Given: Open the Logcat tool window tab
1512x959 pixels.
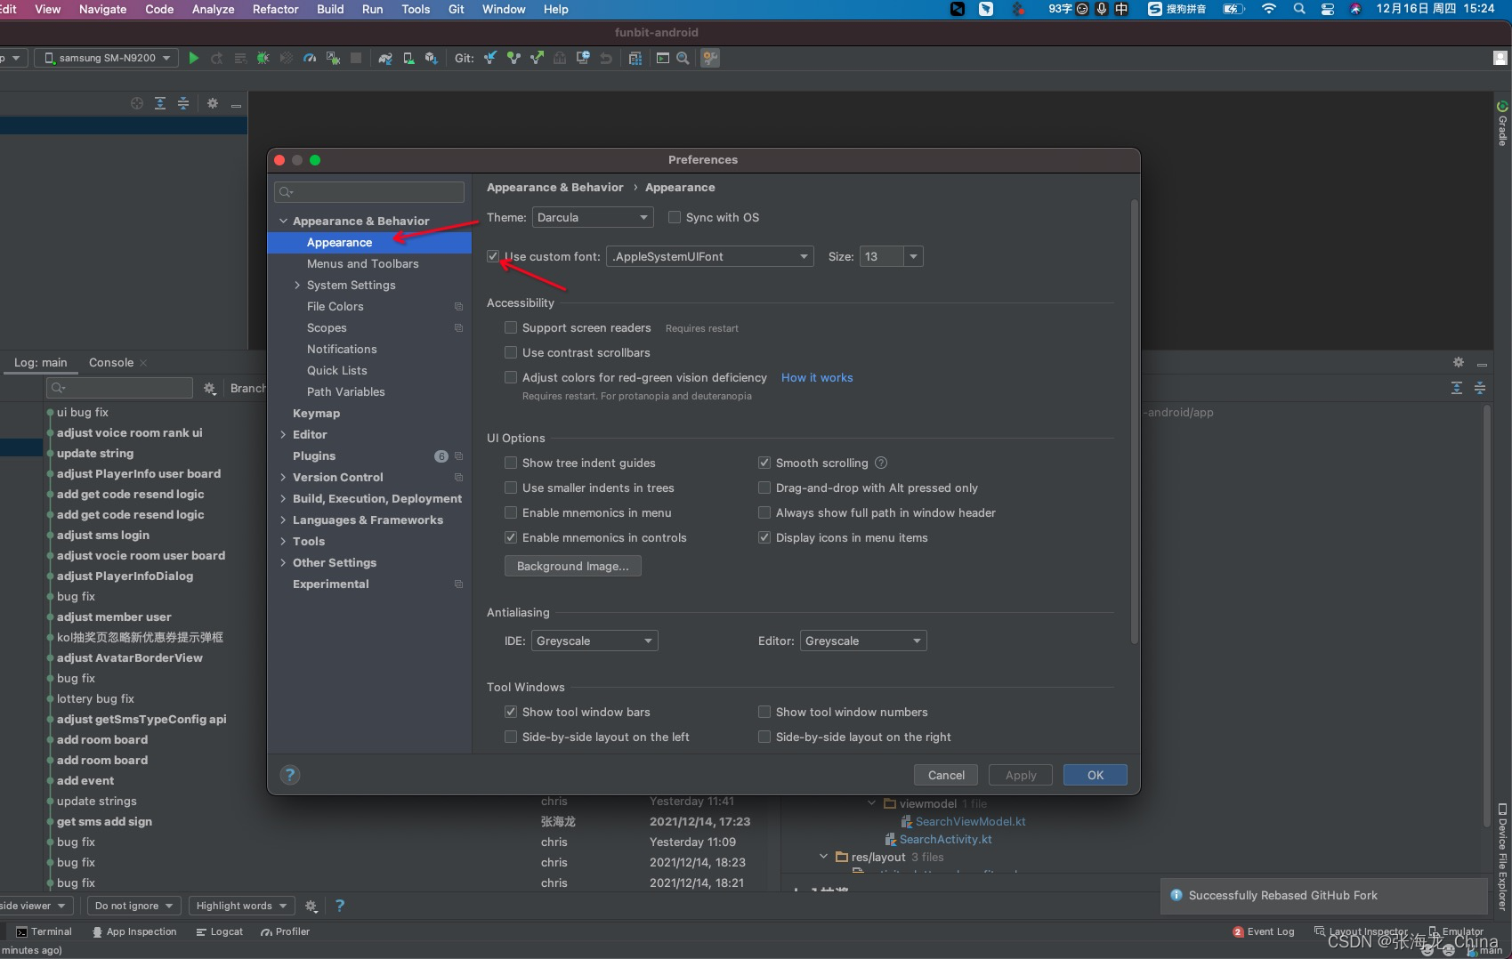Looking at the screenshot, I should point(220,931).
